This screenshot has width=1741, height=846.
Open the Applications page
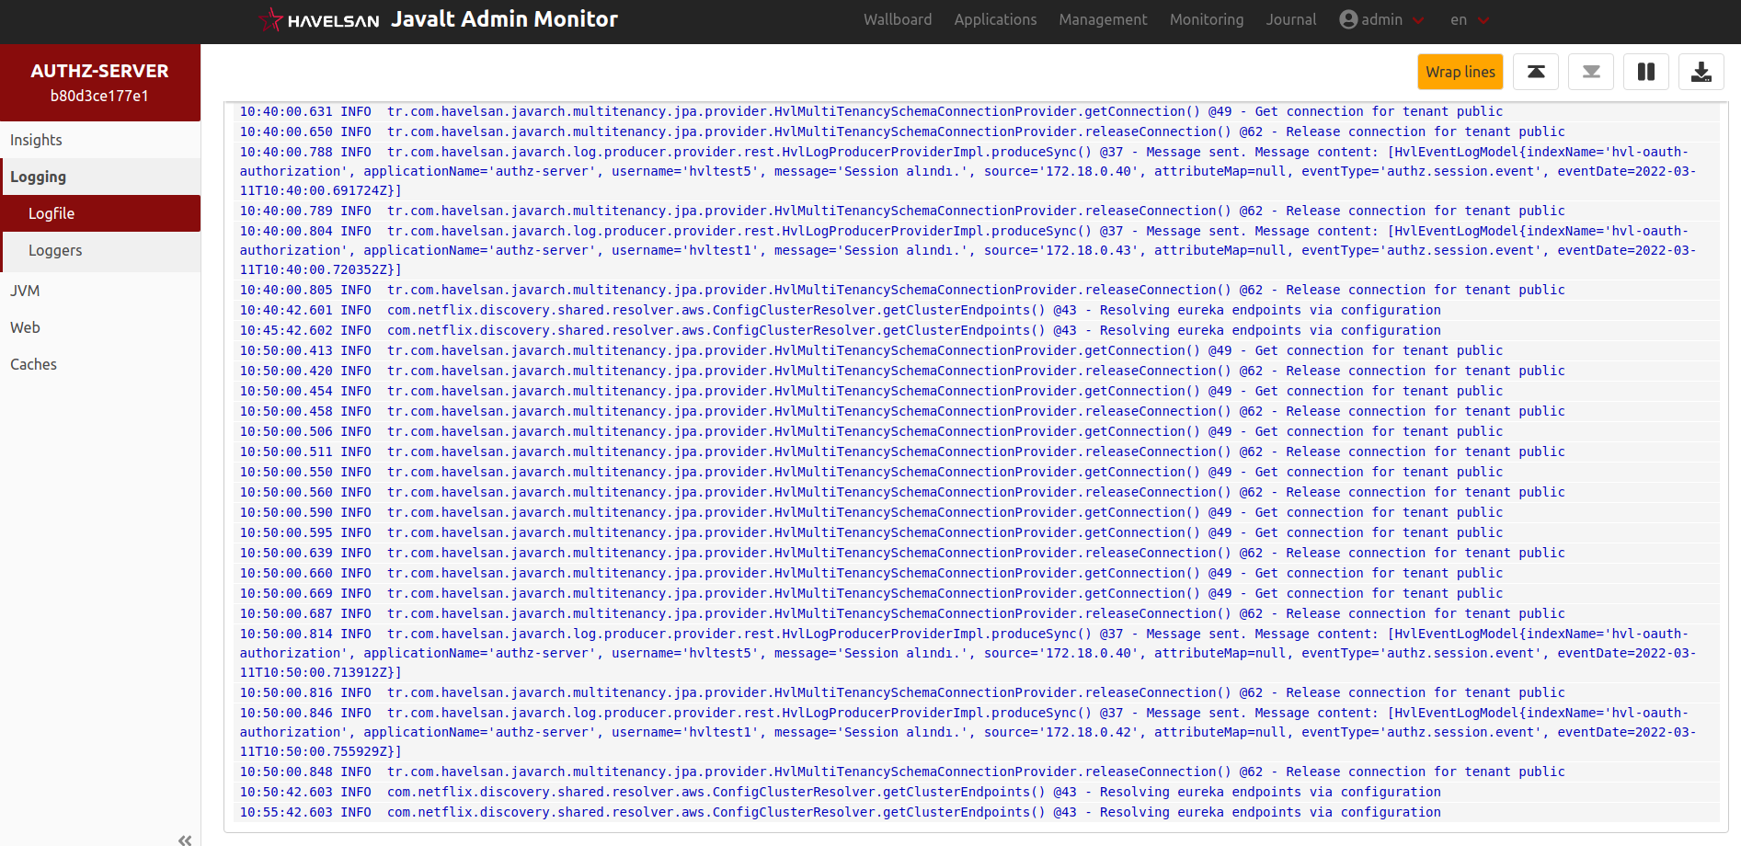click(995, 19)
